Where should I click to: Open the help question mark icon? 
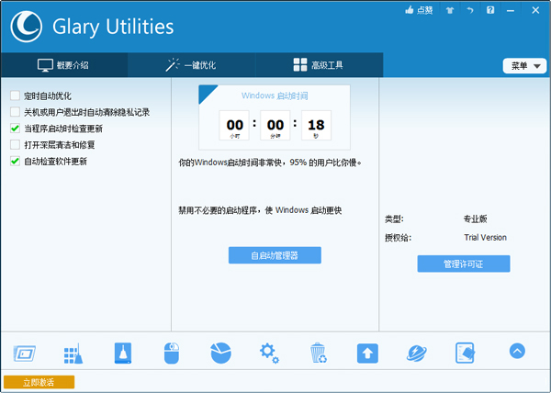pos(490,10)
